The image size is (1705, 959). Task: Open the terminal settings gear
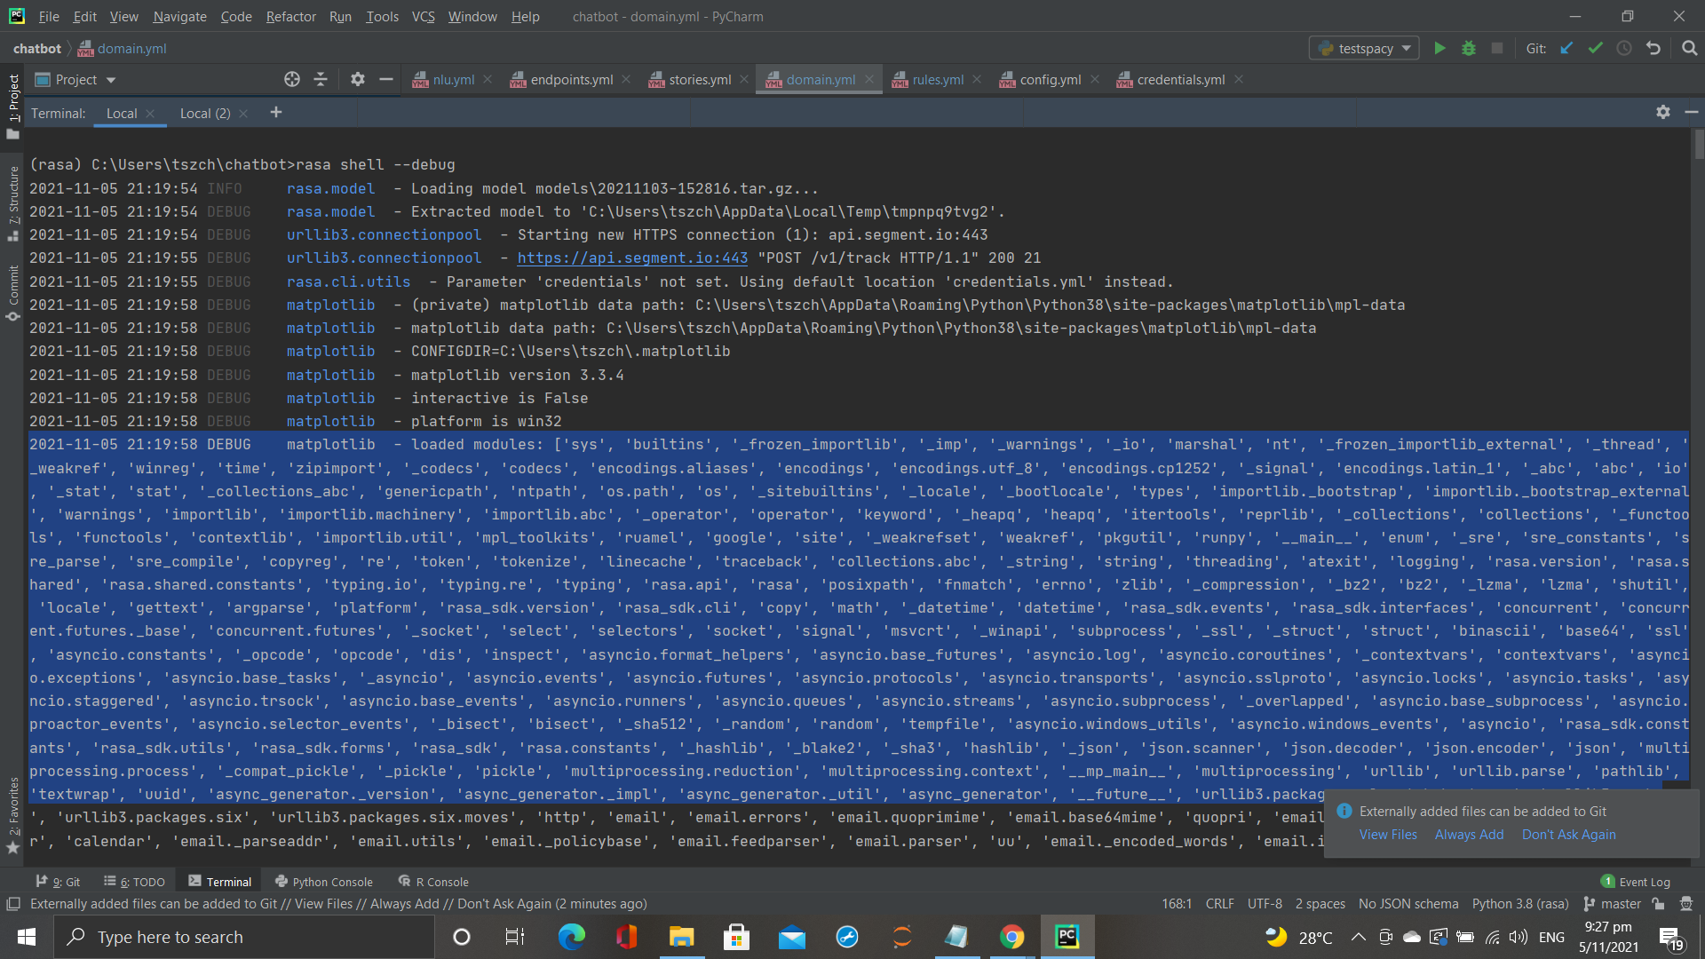pyautogui.click(x=1662, y=112)
